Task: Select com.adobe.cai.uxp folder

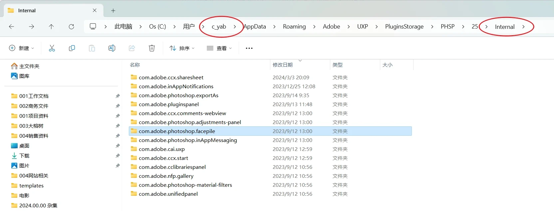Action: pyautogui.click(x=157, y=149)
